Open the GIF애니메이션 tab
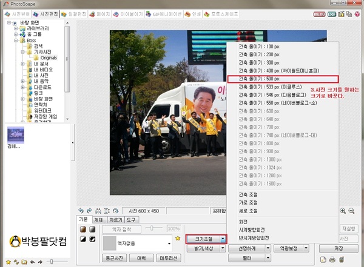This screenshot has height=267, width=364. coord(167,13)
